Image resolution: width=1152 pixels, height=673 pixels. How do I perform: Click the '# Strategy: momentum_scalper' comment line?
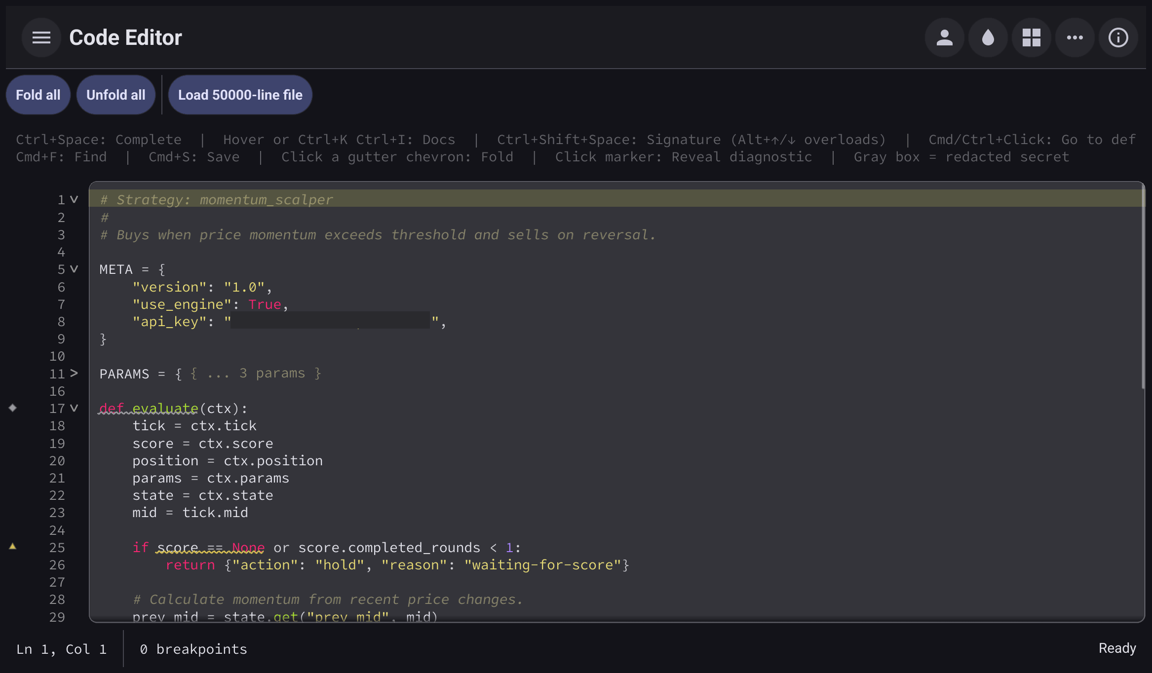(x=217, y=200)
